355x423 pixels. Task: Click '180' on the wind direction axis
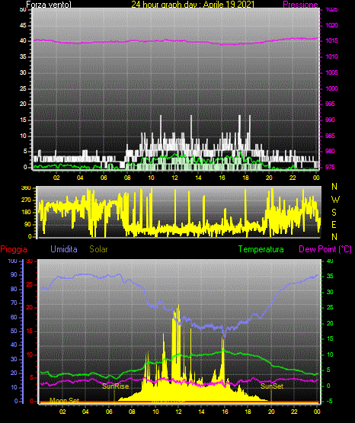coord(26,213)
